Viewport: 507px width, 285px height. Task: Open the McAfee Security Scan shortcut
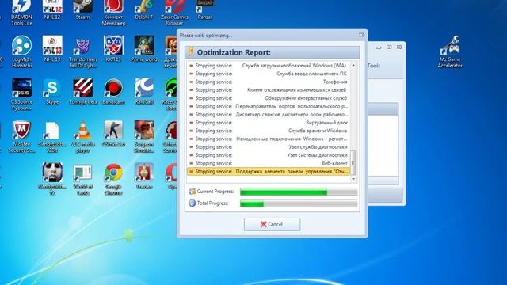point(21,137)
